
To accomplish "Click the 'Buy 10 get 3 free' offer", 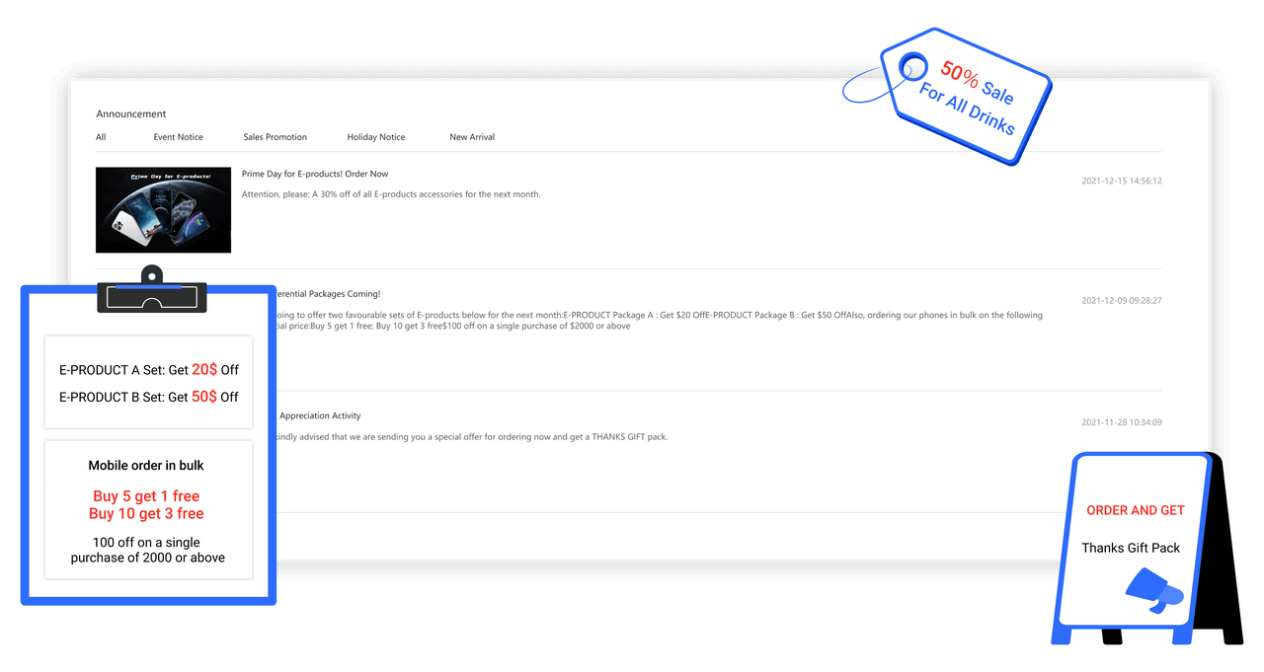I will point(146,514).
